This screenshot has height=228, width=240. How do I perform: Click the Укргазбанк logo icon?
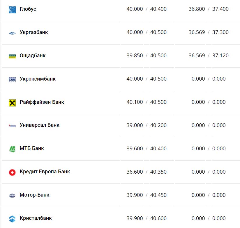point(12,33)
